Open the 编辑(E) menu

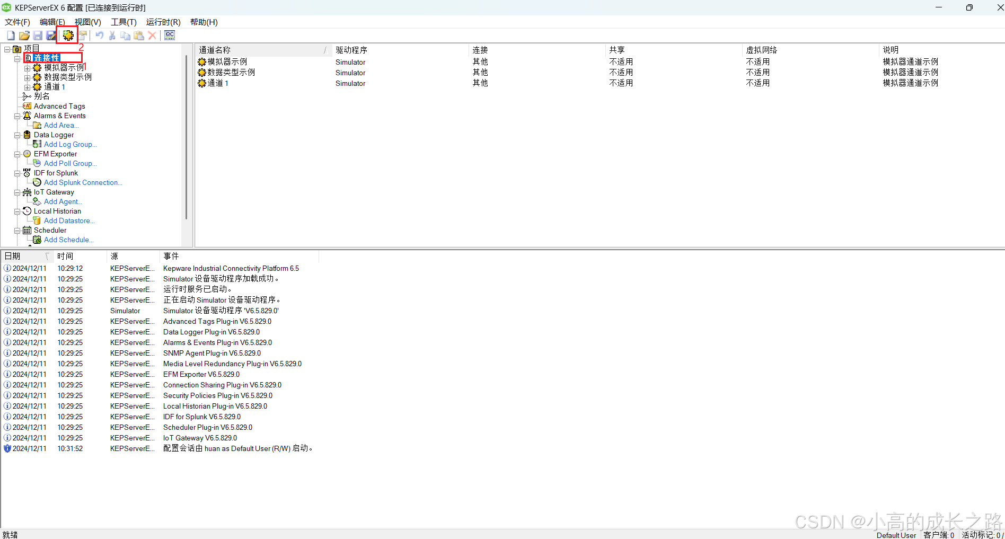coord(52,22)
